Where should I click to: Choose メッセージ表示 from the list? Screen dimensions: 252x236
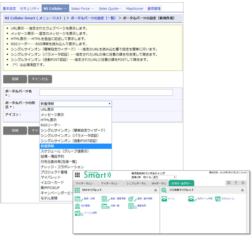[75, 115]
